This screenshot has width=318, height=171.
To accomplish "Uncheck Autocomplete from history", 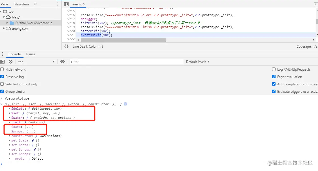I will click(x=274, y=84).
